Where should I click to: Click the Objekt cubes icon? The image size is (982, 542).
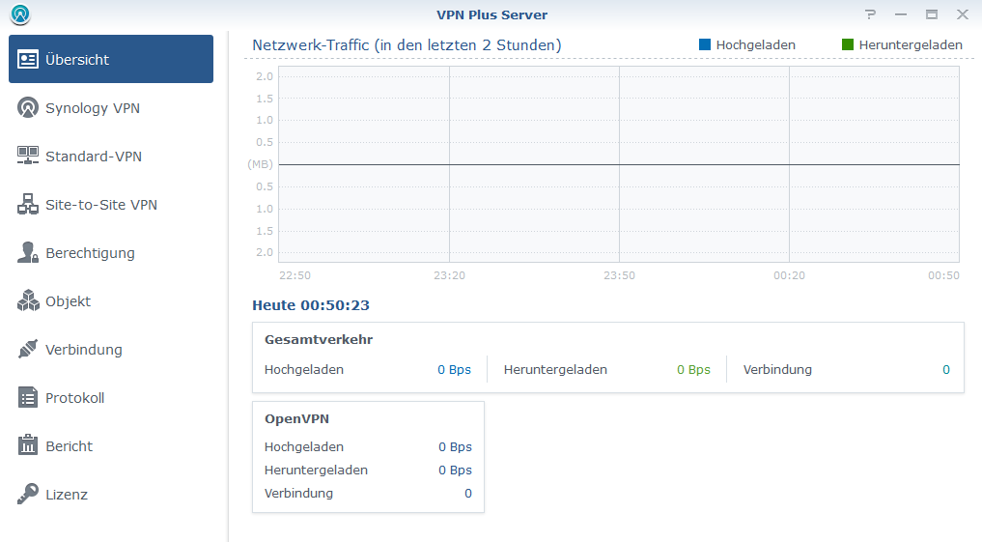(x=28, y=300)
